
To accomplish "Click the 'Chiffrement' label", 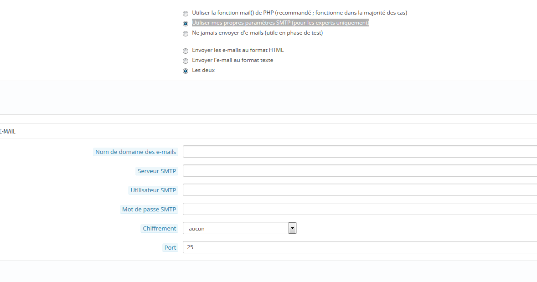I will point(159,229).
